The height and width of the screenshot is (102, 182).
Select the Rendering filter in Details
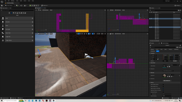pos(176,49)
